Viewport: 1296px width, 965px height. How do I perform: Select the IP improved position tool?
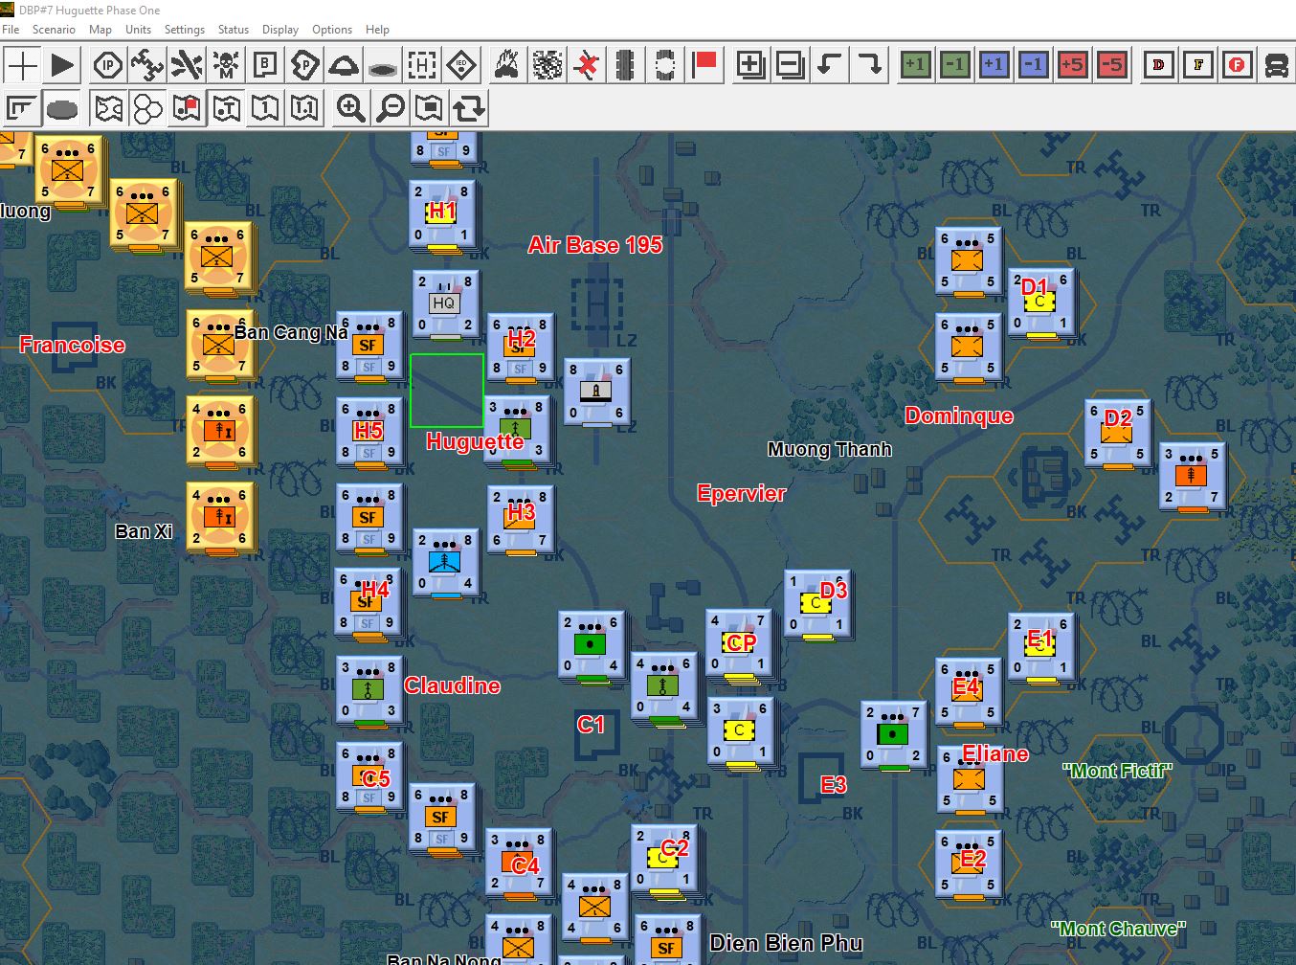108,65
